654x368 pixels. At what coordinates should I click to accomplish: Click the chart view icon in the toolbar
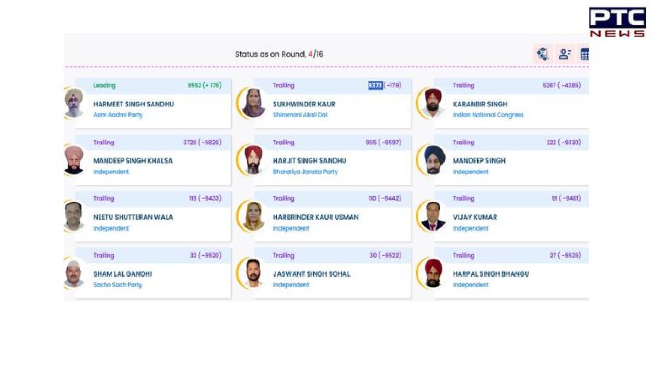pos(543,54)
